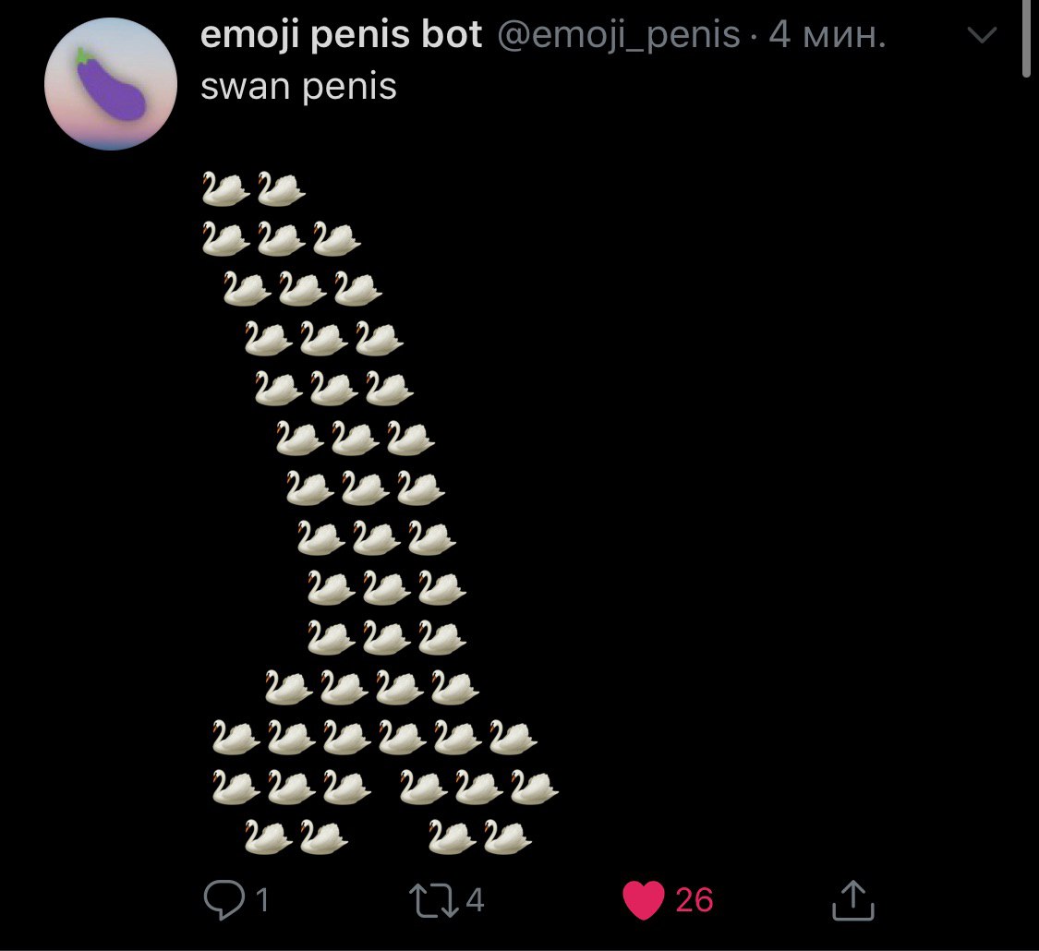This screenshot has width=1039, height=951.
Task: Retweet using the arrows icon
Action: [x=433, y=900]
